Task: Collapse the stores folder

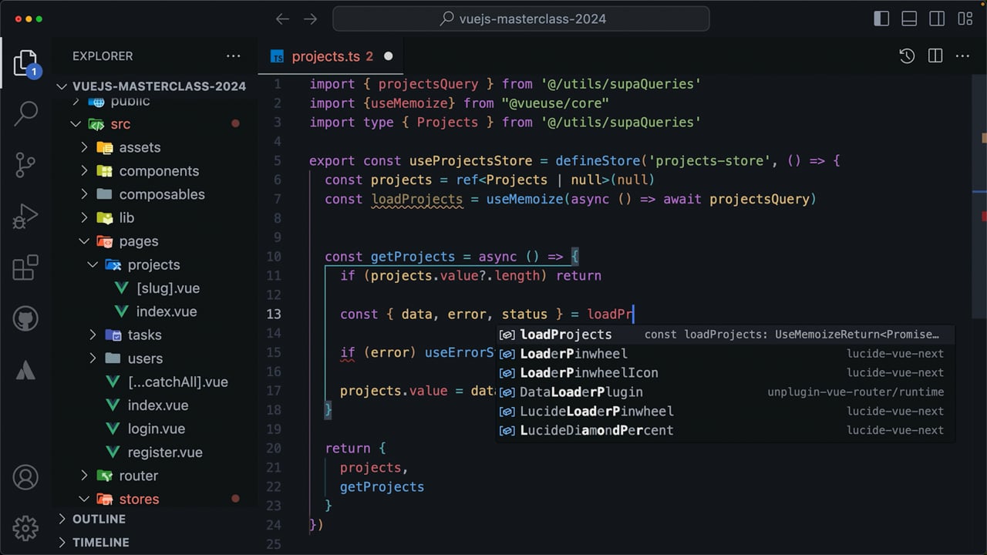Action: tap(154, 499)
